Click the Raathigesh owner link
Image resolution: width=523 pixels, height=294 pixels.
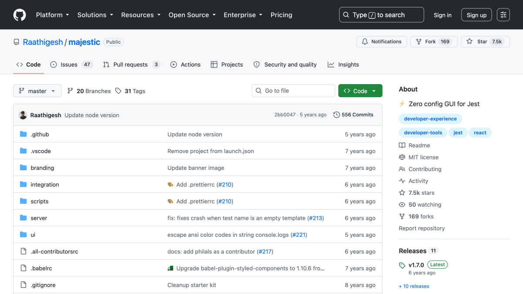click(x=43, y=42)
